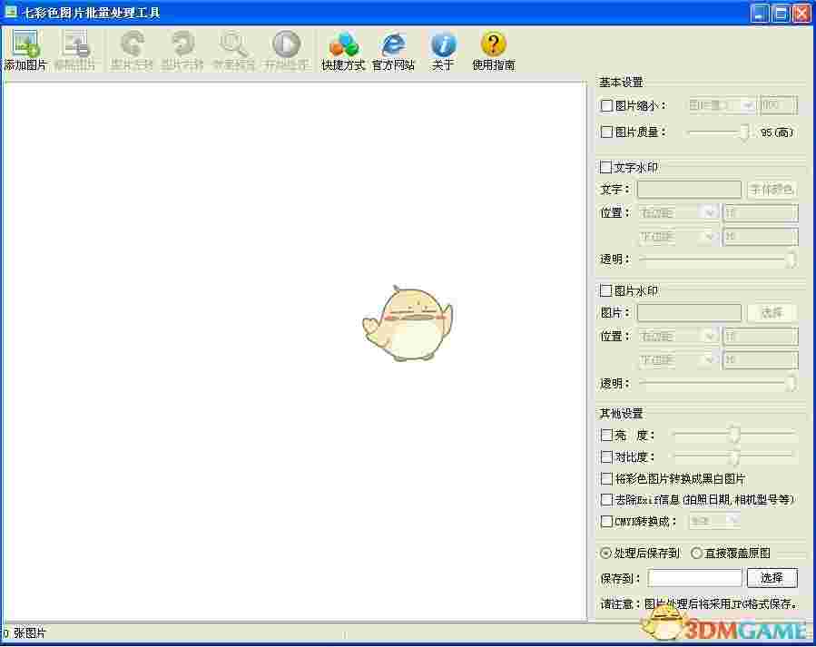Image resolution: width=816 pixels, height=647 pixels.
Task: Check 将彩色图片转换成黑白图片 option
Action: (x=605, y=476)
